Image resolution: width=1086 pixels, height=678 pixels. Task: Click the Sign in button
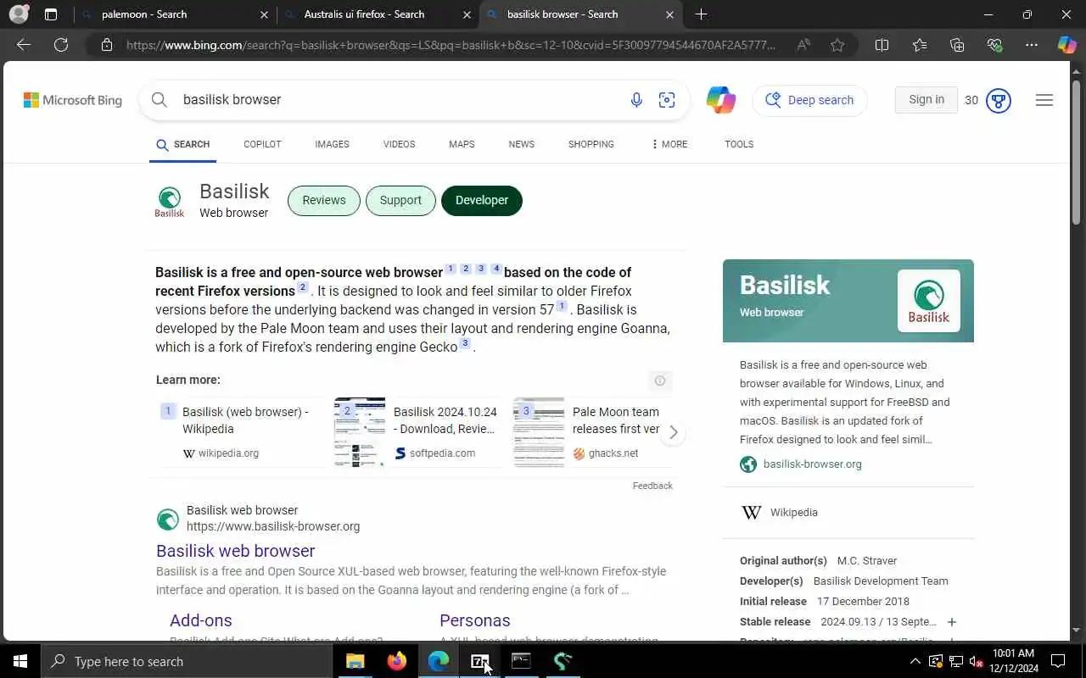click(x=926, y=100)
